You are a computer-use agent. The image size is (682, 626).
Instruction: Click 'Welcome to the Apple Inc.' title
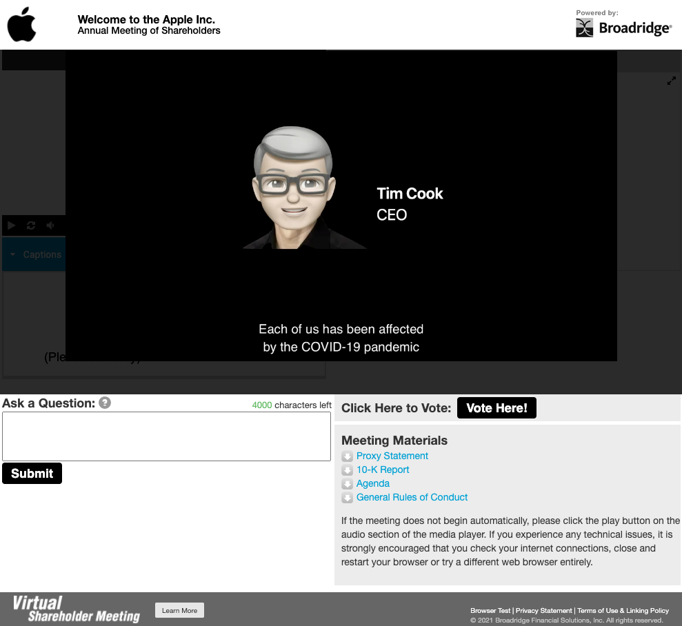pos(146,19)
